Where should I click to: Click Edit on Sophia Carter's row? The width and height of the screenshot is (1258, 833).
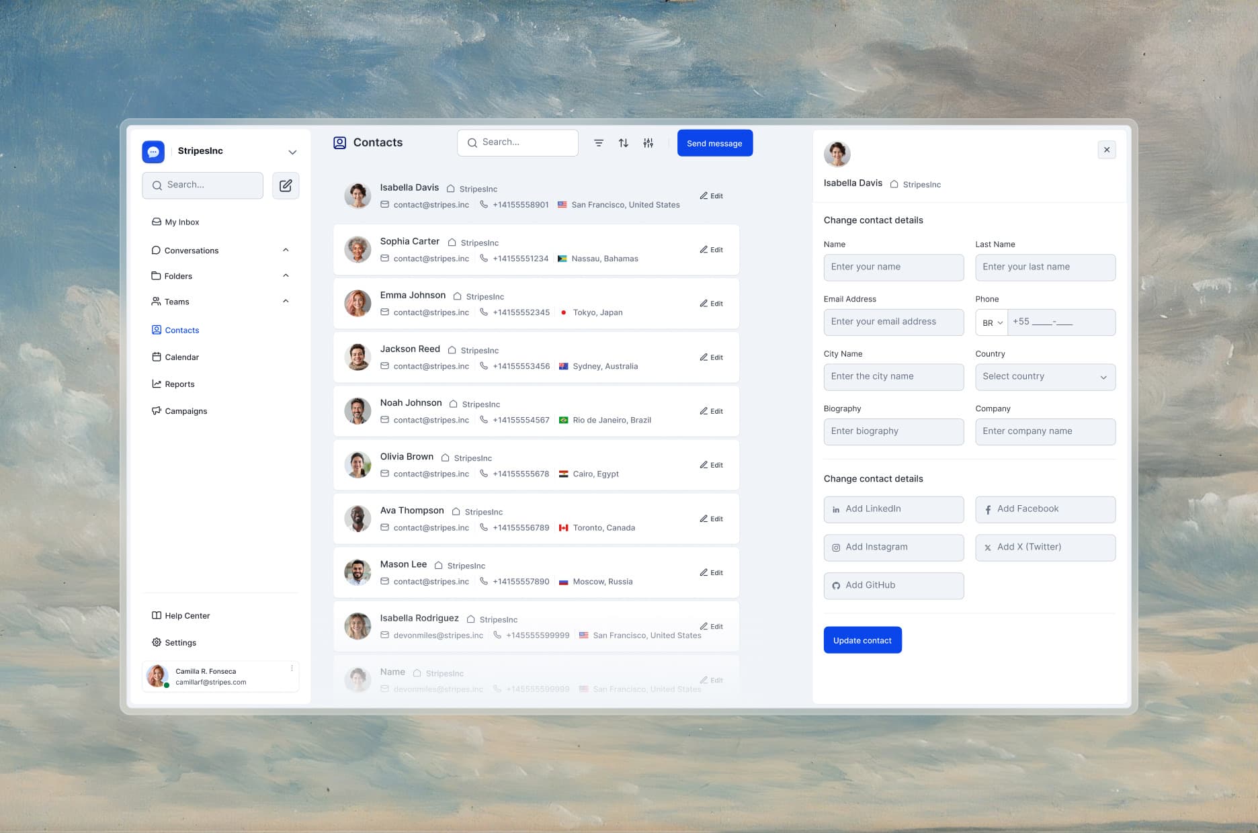[x=711, y=250]
